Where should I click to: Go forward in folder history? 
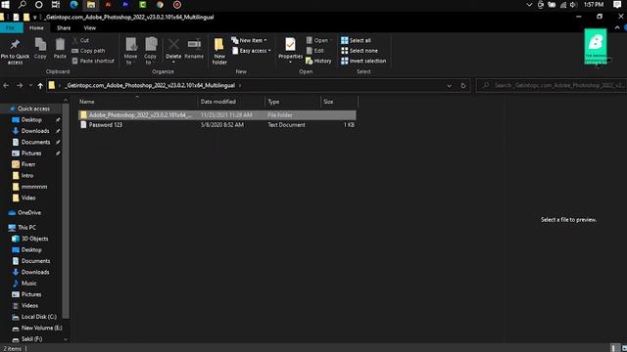20,85
